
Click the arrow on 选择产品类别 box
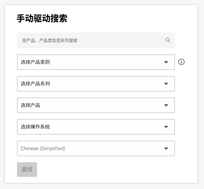pyautogui.click(x=166, y=62)
